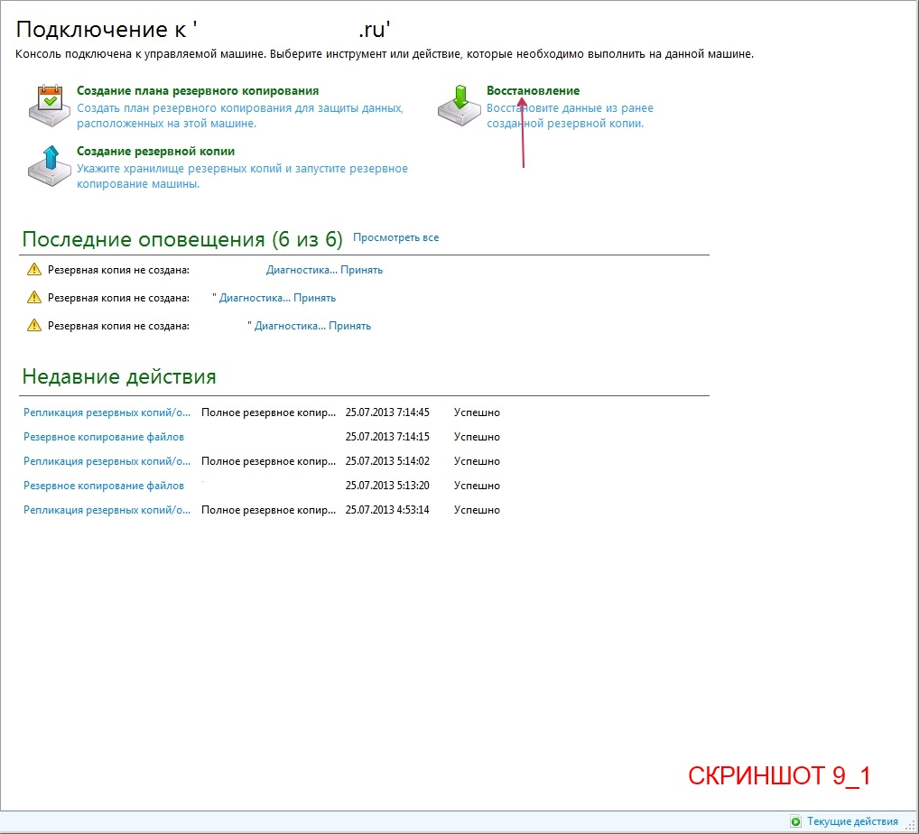Click the third warning triangle alert icon

[x=34, y=325]
